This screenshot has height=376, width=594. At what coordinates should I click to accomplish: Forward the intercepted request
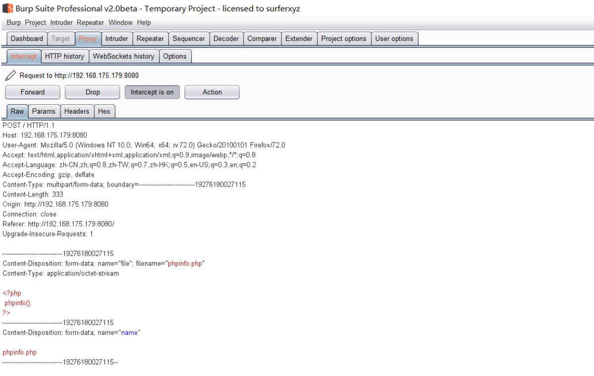click(x=33, y=93)
